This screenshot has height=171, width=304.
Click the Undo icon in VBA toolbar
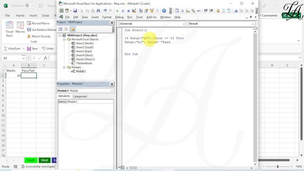coord(105,11)
